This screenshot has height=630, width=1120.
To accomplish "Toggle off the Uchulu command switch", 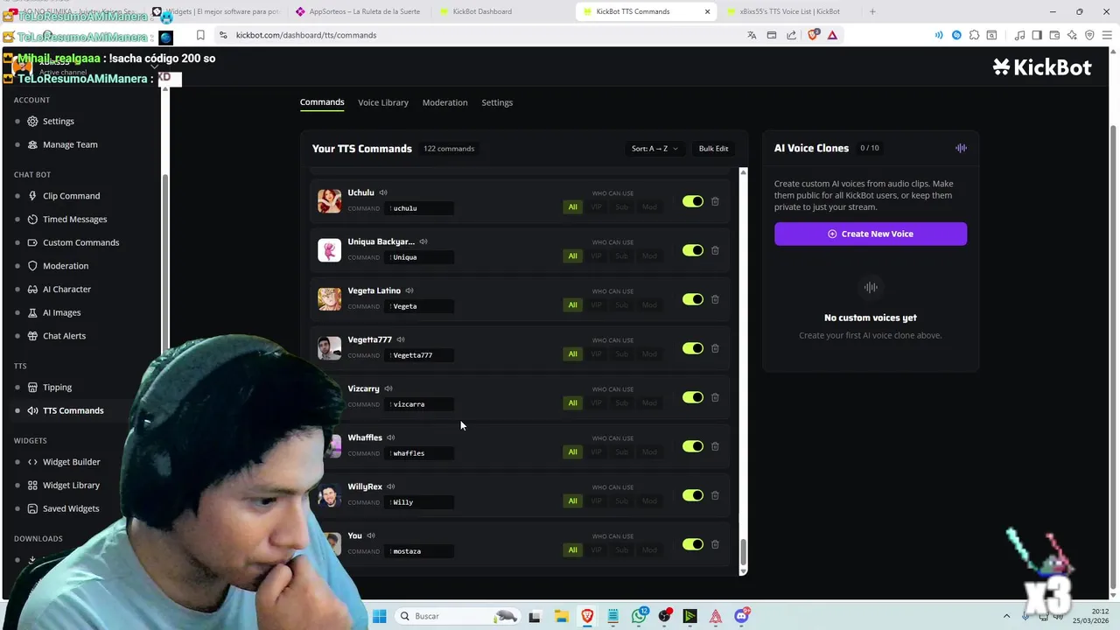I will (x=693, y=201).
